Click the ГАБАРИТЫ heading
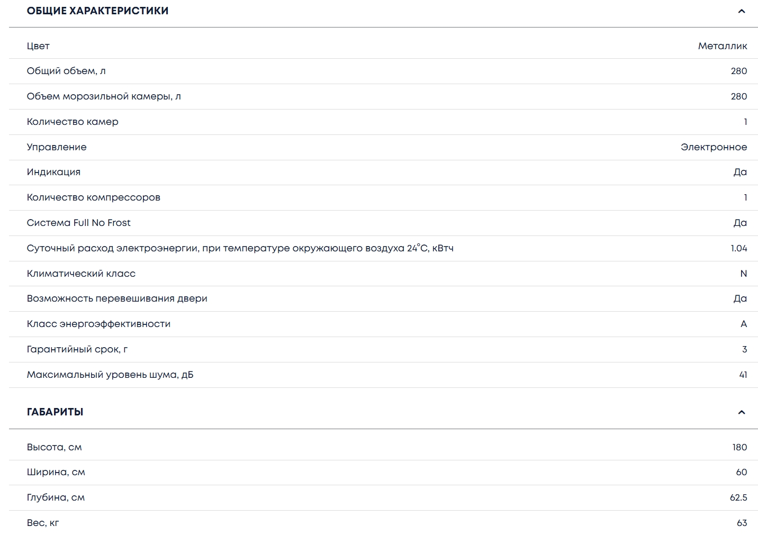 tap(55, 412)
